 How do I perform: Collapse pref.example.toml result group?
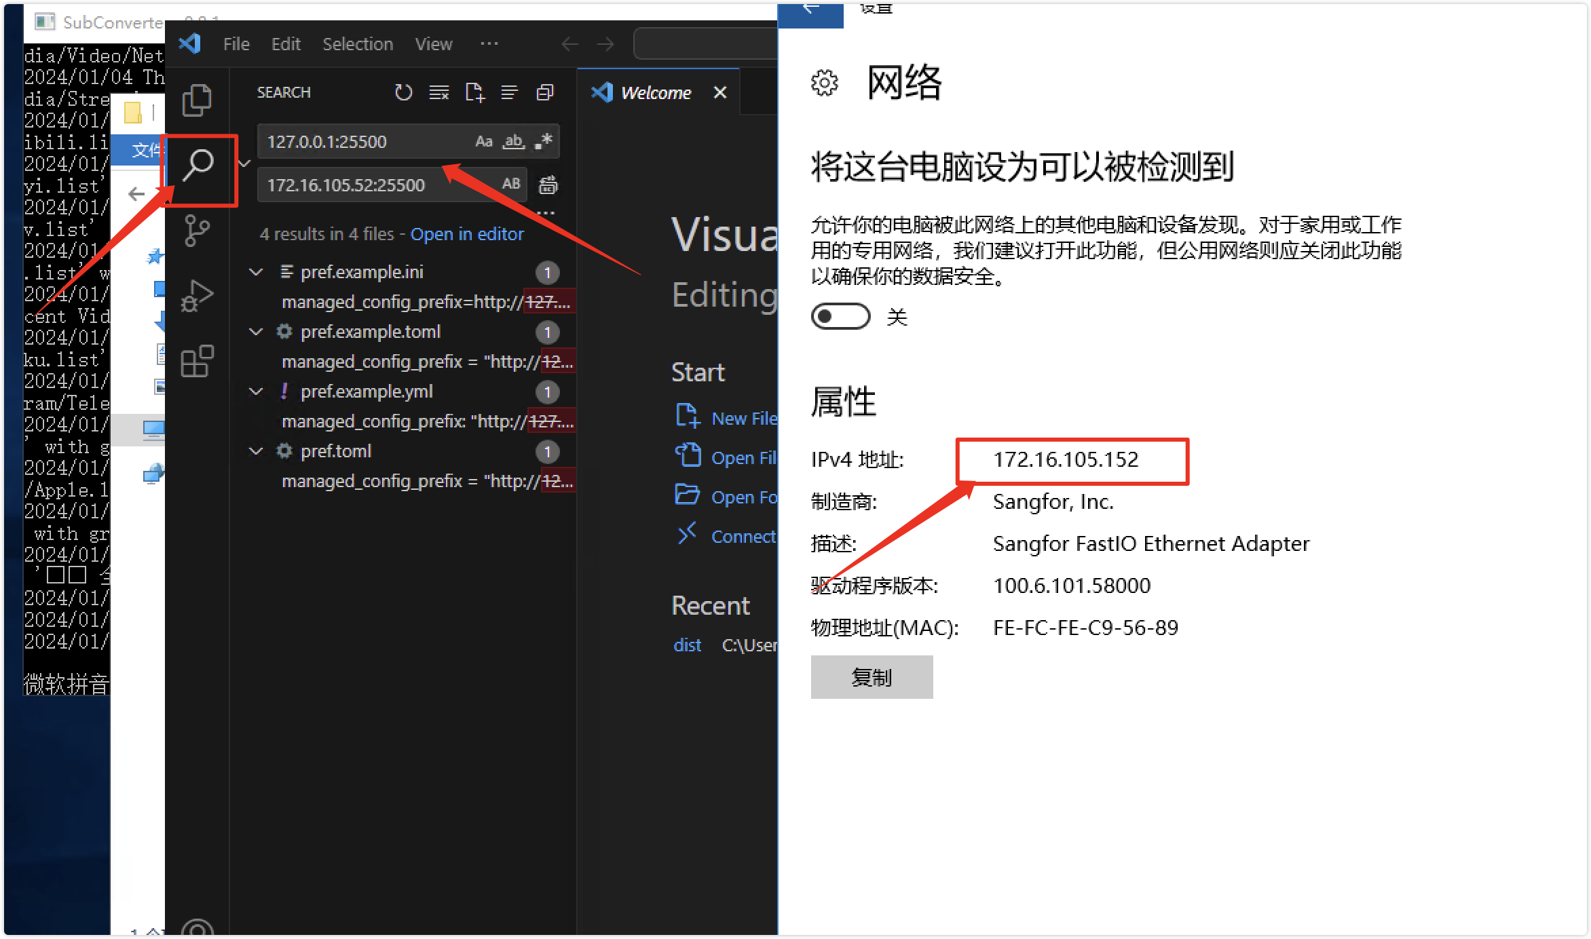256,332
